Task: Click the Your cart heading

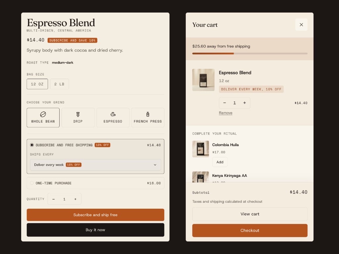Action: 205,25
